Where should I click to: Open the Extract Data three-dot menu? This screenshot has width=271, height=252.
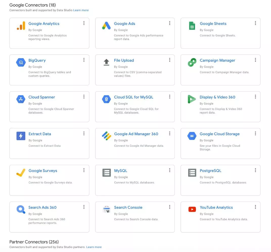(84, 133)
